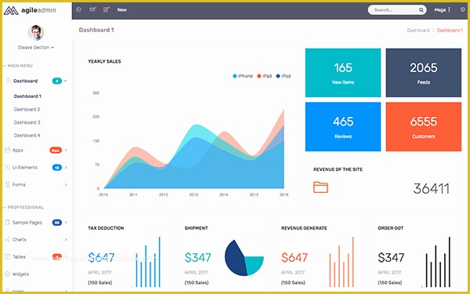Click the $347 value under Shipment
Screen dimensions: 470x294
(x=198, y=257)
